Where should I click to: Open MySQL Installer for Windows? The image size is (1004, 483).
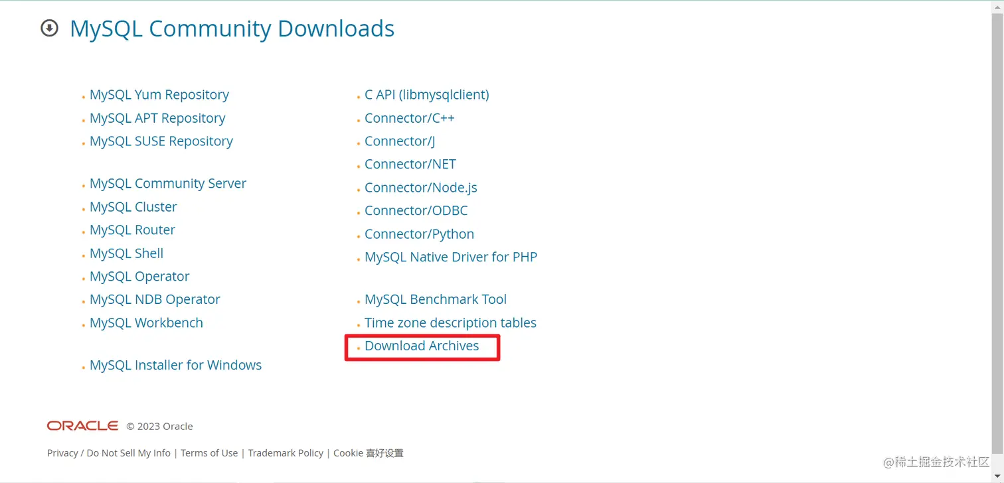tap(176, 366)
